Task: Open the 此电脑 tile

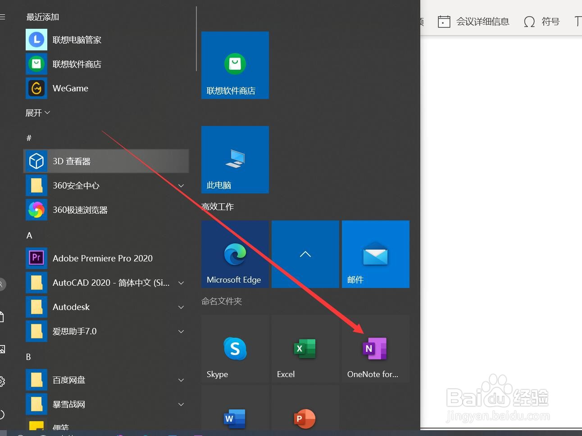Action: 235,160
